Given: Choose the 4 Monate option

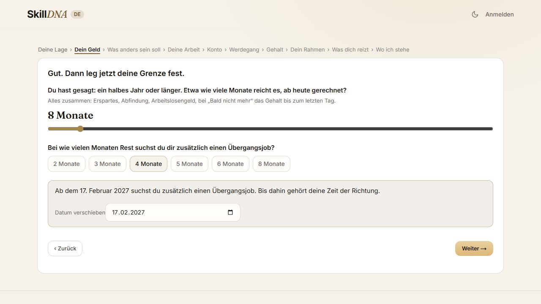Looking at the screenshot, I should tap(148, 164).
